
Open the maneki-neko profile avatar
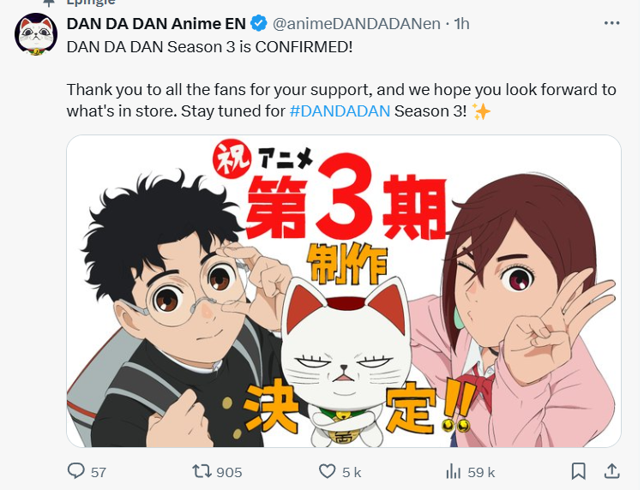[36, 33]
